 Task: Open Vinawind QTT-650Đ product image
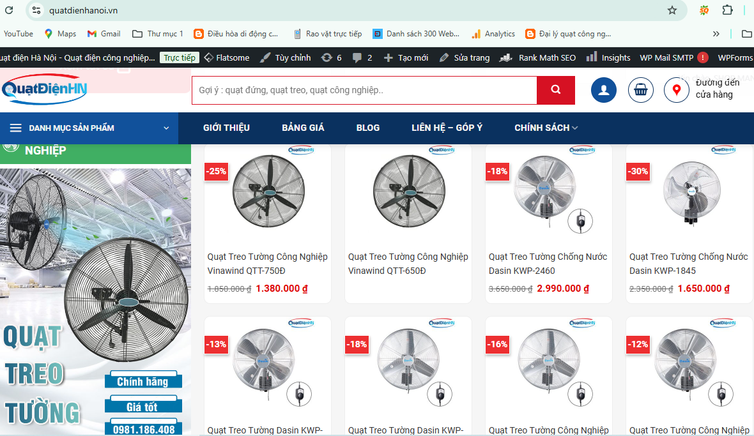(409, 191)
